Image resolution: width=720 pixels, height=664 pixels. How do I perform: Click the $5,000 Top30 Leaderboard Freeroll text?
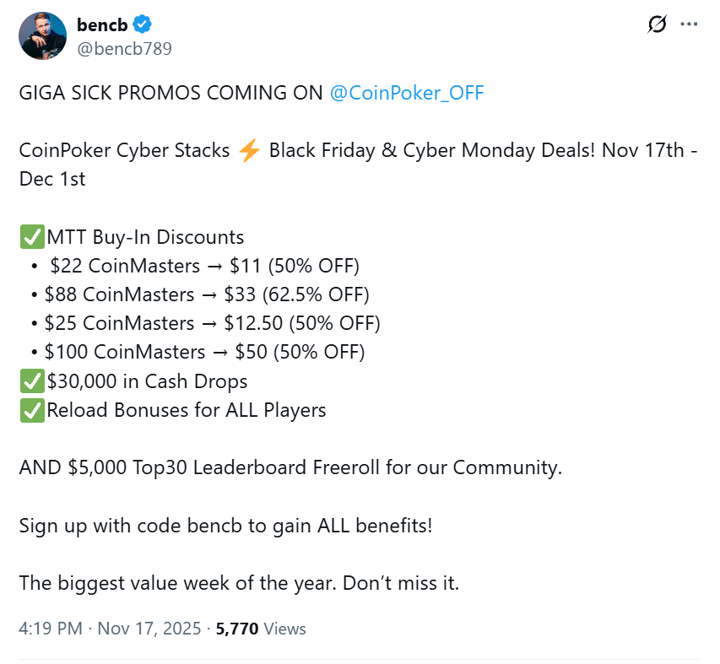point(290,467)
